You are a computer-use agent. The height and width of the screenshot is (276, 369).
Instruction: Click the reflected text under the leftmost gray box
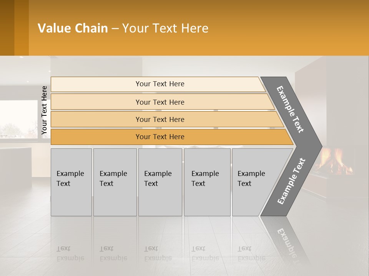click(x=70, y=253)
